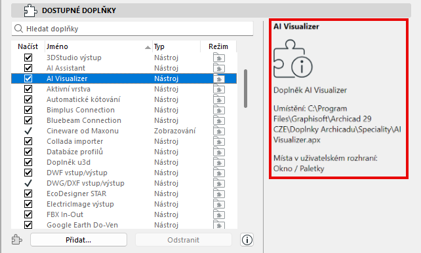Toggle the Bimplus Connection checkbox
Image resolution: width=421 pixels, height=253 pixels.
[x=28, y=110]
